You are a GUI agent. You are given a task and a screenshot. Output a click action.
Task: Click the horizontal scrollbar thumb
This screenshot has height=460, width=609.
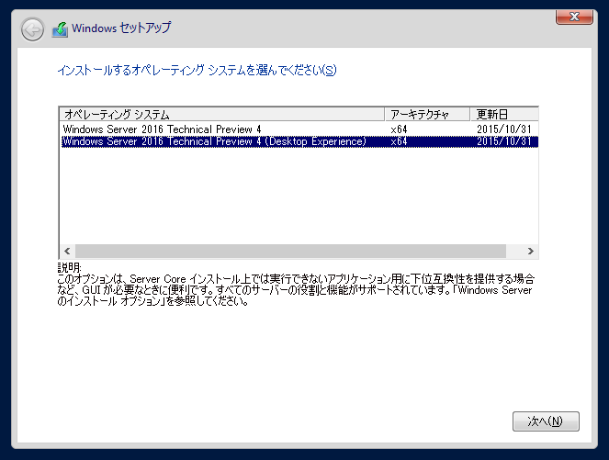point(290,252)
